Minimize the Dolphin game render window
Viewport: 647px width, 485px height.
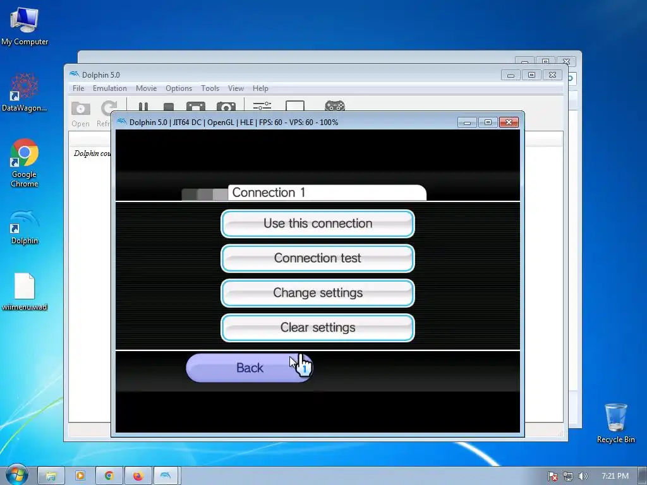(x=467, y=122)
